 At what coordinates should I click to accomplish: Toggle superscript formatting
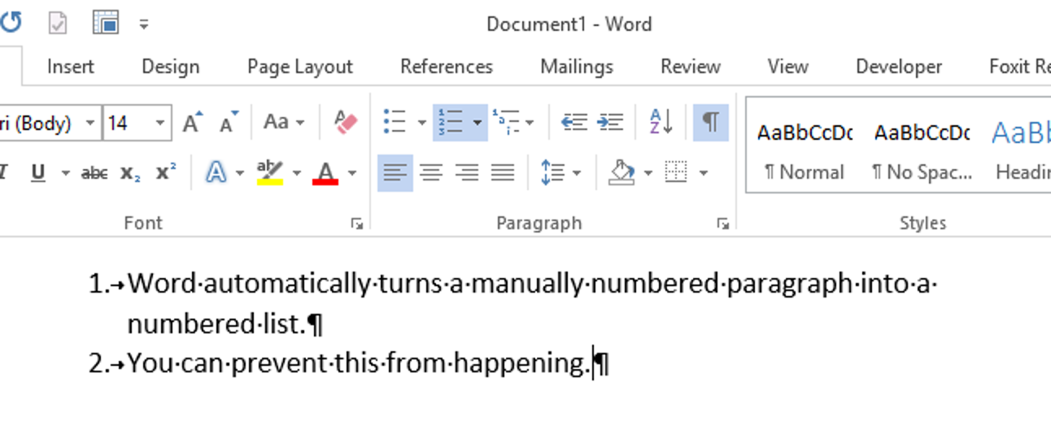166,172
